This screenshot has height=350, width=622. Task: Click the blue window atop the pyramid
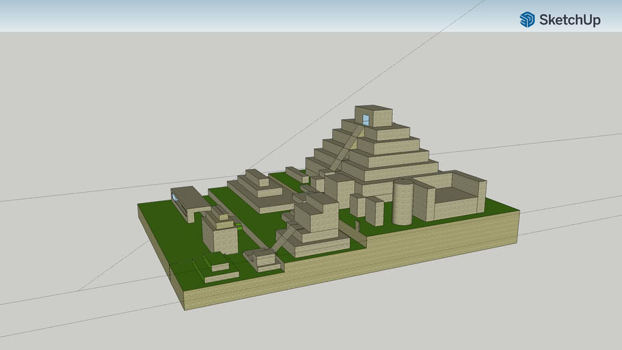366,120
